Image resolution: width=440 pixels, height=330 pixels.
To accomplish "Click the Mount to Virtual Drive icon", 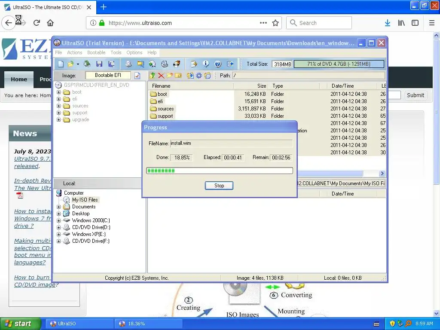I will [165, 64].
